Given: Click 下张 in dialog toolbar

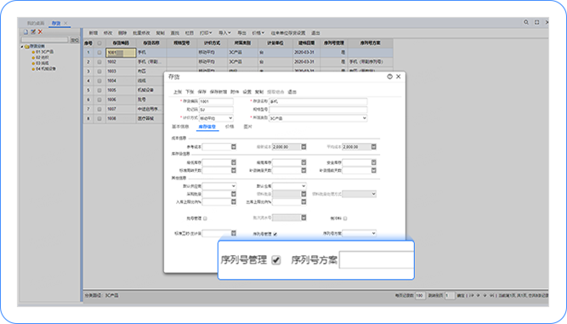Looking at the screenshot, I should pos(190,92).
